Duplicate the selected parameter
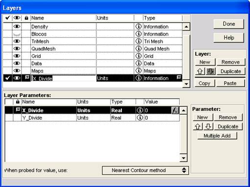 [x=228, y=126]
